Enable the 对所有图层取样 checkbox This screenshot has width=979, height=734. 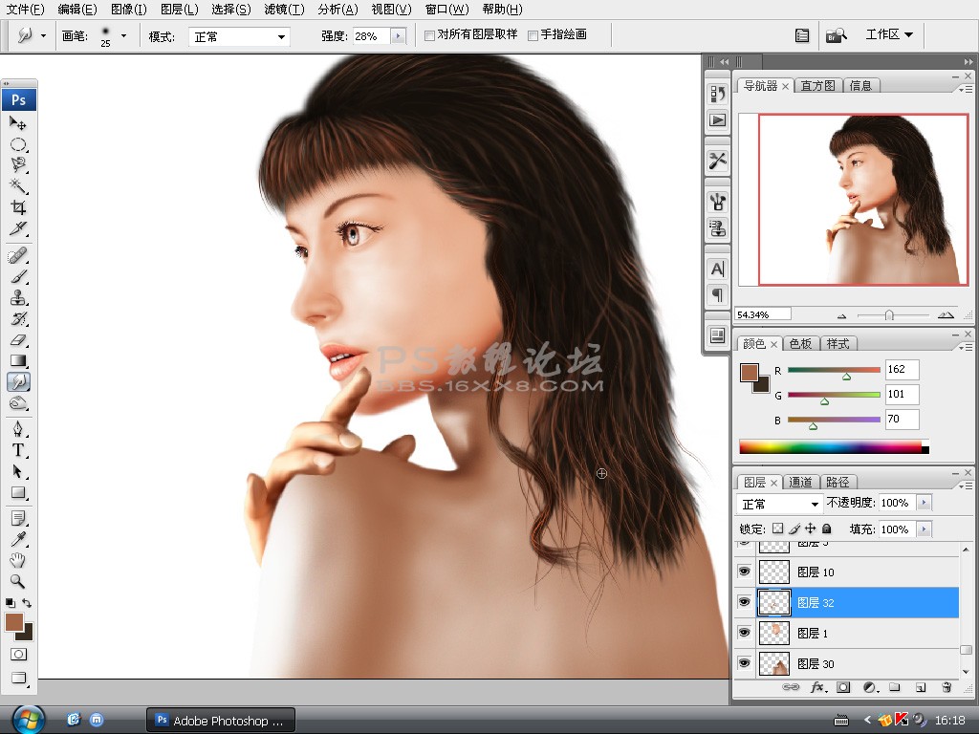coord(429,35)
